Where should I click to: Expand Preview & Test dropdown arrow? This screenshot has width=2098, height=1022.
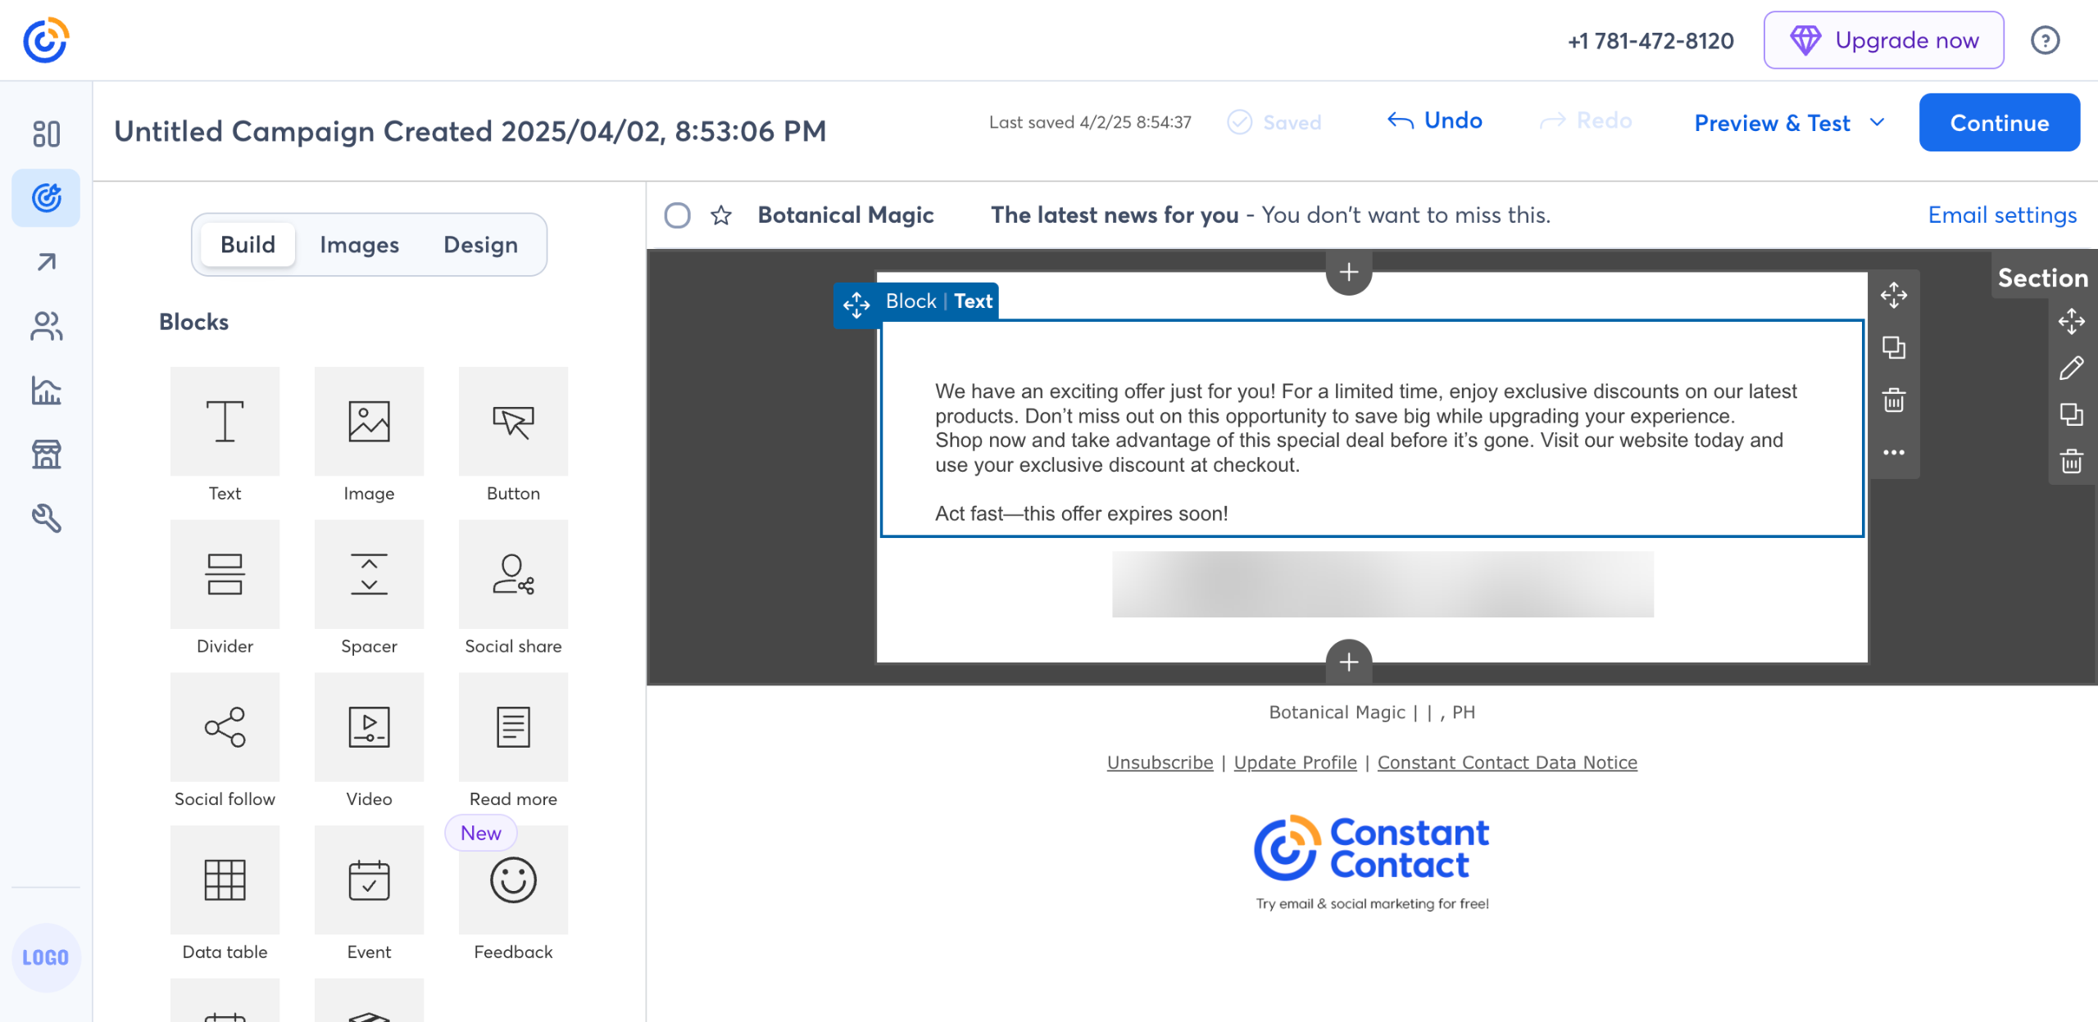point(1878,123)
